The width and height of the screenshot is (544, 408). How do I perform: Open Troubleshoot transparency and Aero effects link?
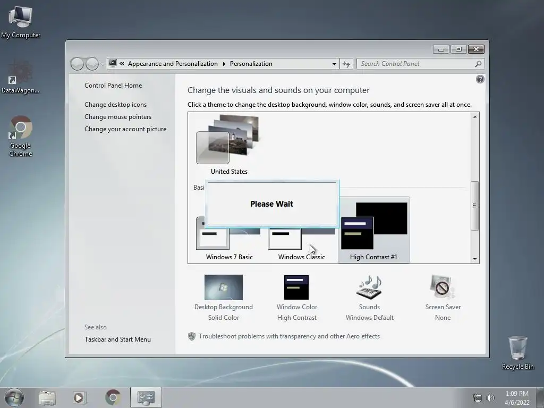click(289, 336)
